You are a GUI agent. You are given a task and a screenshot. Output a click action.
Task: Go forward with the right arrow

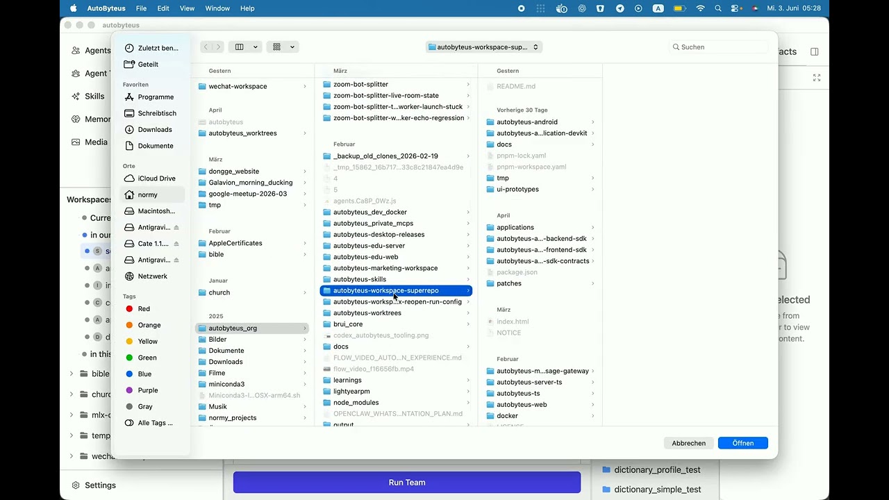click(x=218, y=47)
